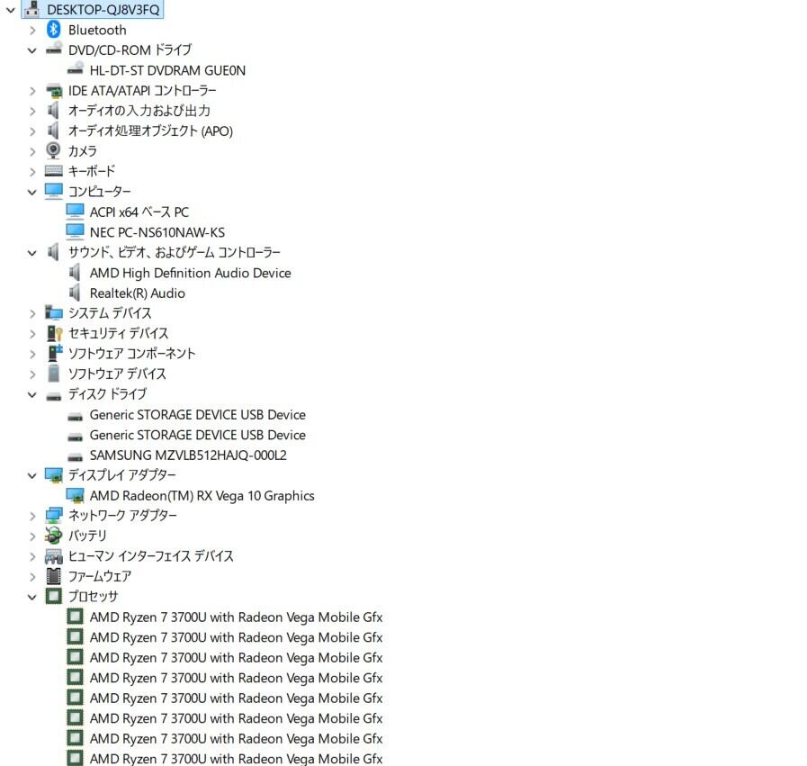Viewport: 807px width, 766px height.
Task: Collapse the DESKTOP-QJ8V3FQ root node
Action: (x=11, y=10)
